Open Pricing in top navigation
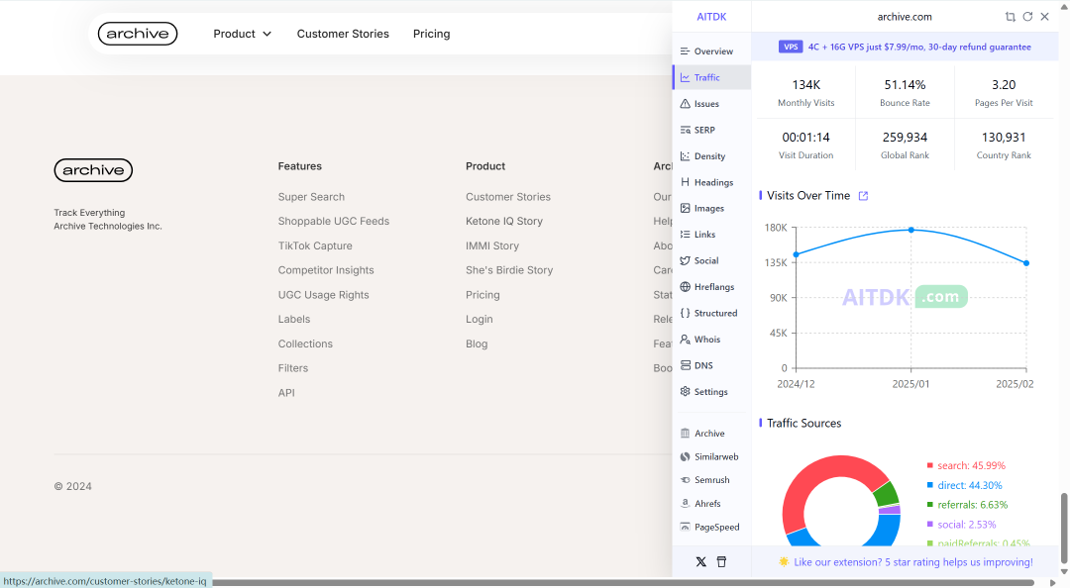Viewport: 1070px width, 588px height. 431,34
